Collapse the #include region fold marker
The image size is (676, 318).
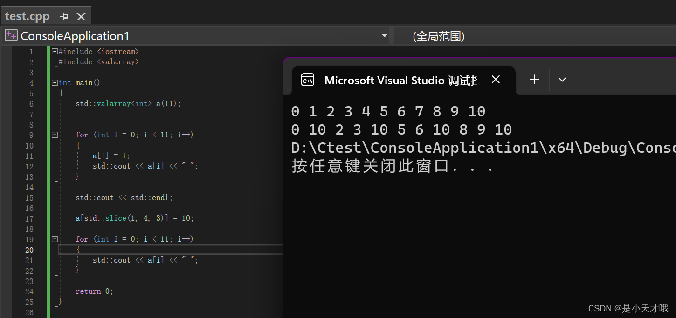pos(55,51)
